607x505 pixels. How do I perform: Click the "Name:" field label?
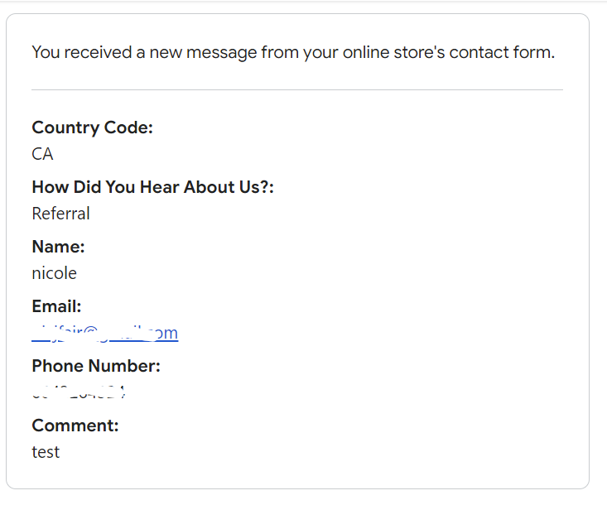[x=58, y=247]
